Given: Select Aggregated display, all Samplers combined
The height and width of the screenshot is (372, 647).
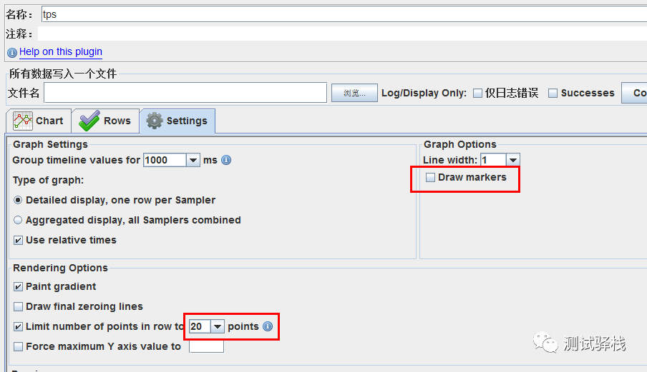Looking at the screenshot, I should pyautogui.click(x=19, y=220).
